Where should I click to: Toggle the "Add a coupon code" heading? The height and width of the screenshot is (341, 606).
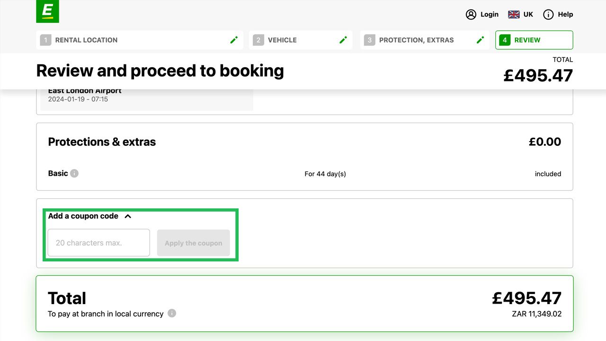(x=83, y=216)
